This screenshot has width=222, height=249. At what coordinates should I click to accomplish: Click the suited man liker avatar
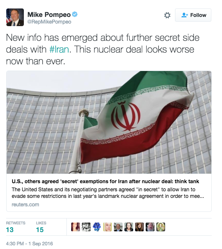tap(118, 227)
